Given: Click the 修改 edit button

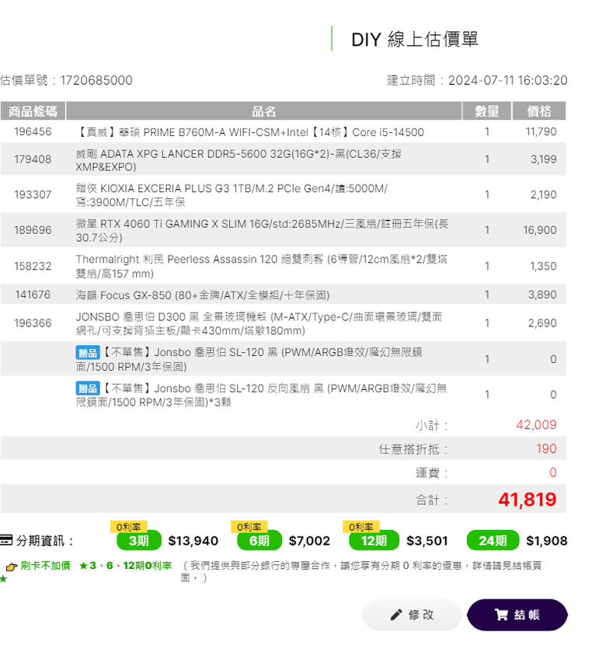Looking at the screenshot, I should click(x=412, y=615).
